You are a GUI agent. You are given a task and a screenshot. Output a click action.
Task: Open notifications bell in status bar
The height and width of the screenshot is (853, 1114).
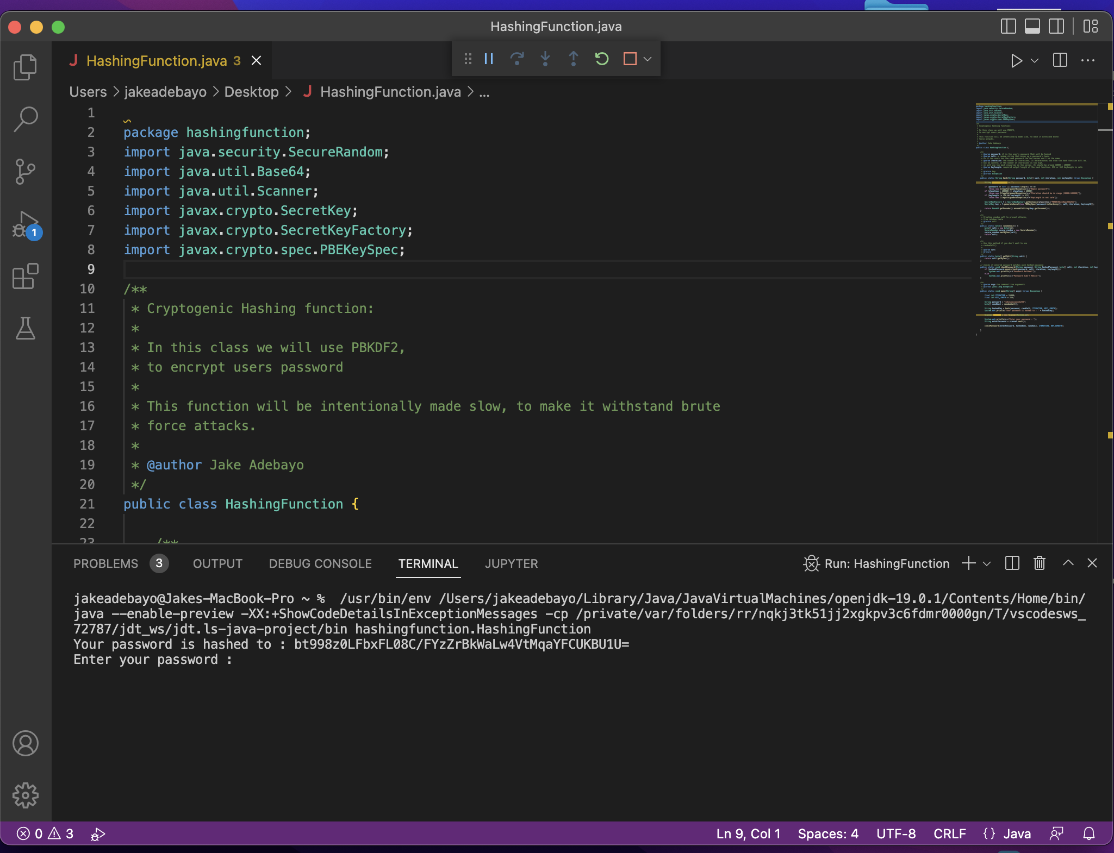(1089, 833)
